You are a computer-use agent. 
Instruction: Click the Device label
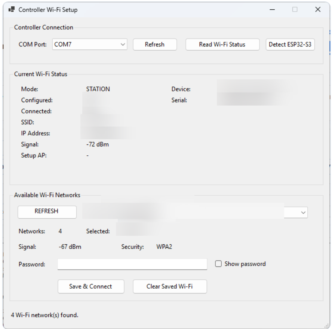[x=181, y=89]
